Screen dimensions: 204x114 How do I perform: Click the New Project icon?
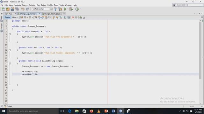coord(8,9)
